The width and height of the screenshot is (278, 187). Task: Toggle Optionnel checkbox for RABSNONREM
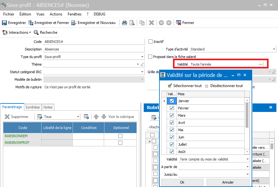(x=120, y=136)
